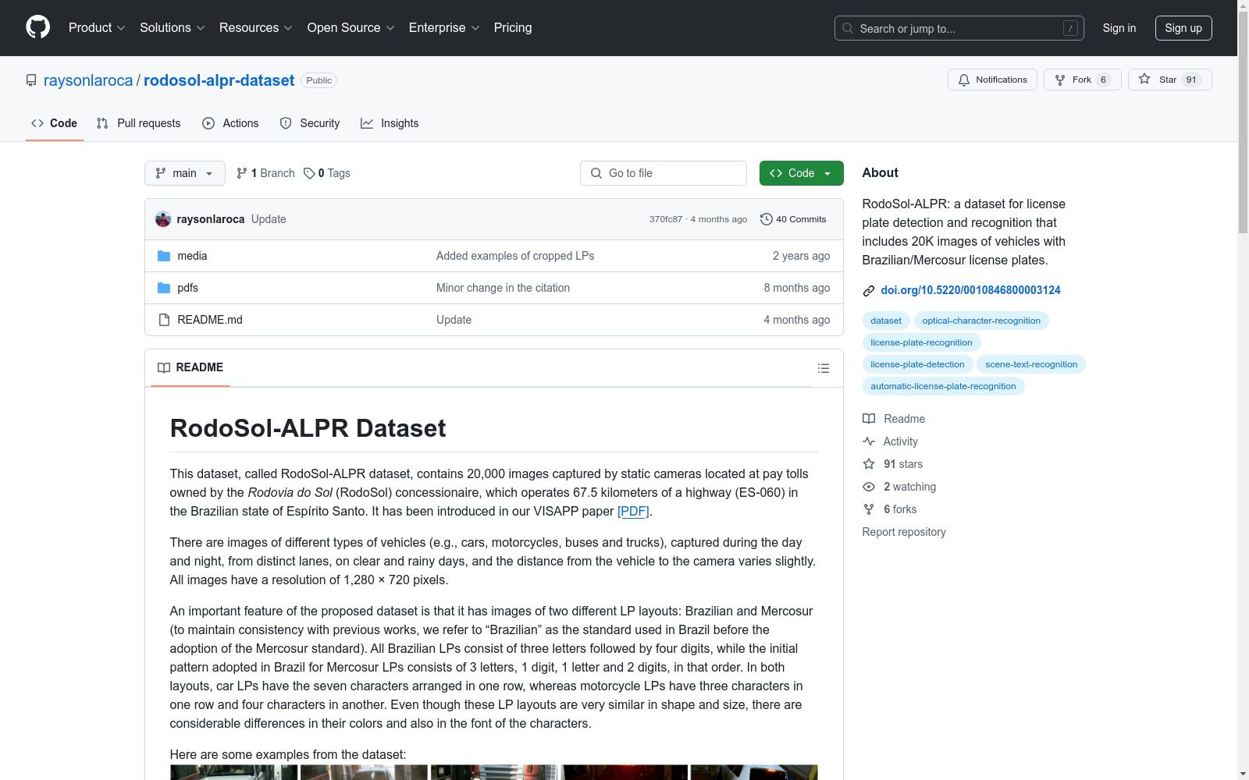
Task: Expand the Resources menu
Action: (256, 28)
